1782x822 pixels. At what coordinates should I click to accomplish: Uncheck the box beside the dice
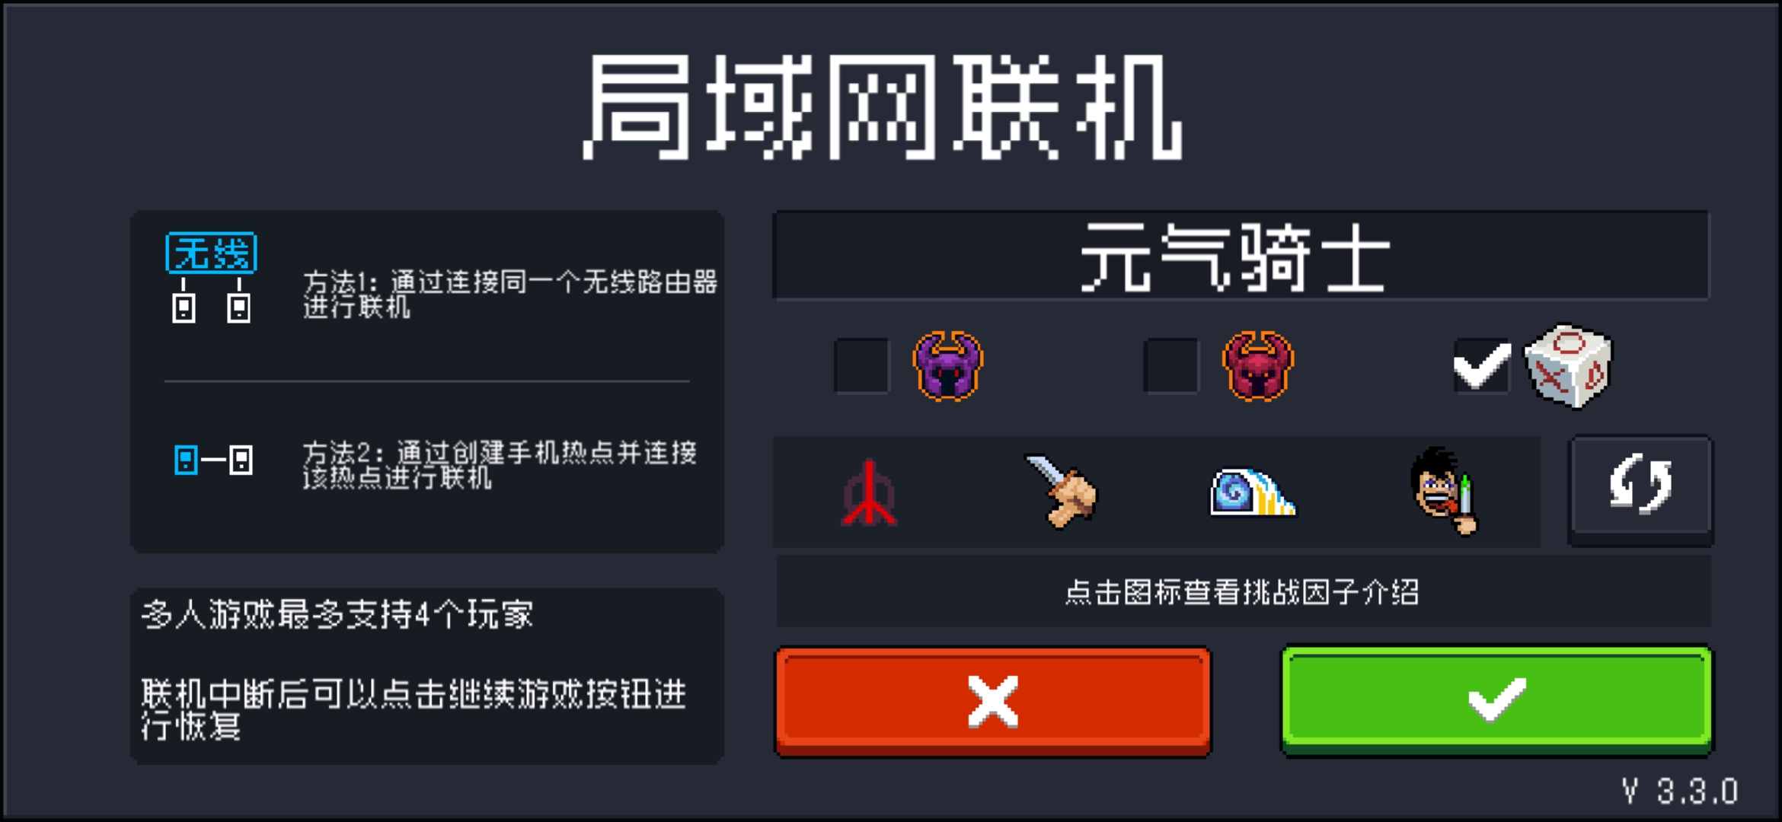click(x=1481, y=366)
